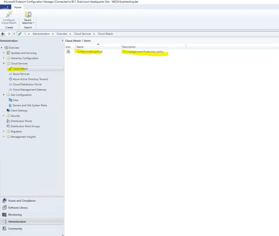Expand the Updates and Servicing node
This screenshot has width=279, height=236.
tap(3, 53)
